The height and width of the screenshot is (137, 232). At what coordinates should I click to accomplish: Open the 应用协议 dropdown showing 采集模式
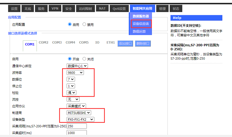click(x=76, y=106)
